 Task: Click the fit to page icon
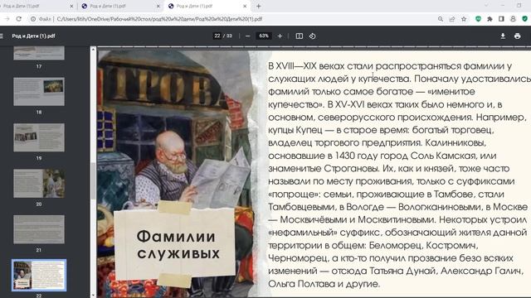point(300,36)
